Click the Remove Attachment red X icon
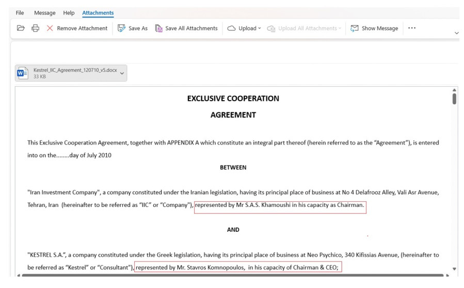Image resolution: width=464 pixels, height=288 pixels. (x=50, y=28)
